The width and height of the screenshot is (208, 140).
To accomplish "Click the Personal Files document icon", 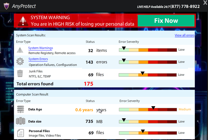I will tap(21, 133).
